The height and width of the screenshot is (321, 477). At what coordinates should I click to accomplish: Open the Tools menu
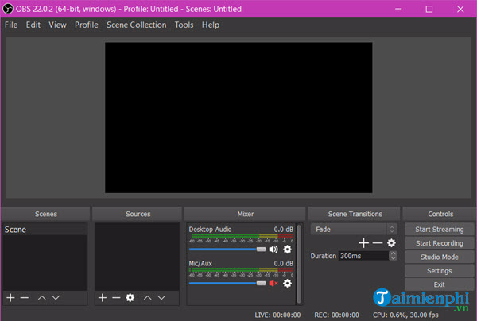pyautogui.click(x=184, y=25)
